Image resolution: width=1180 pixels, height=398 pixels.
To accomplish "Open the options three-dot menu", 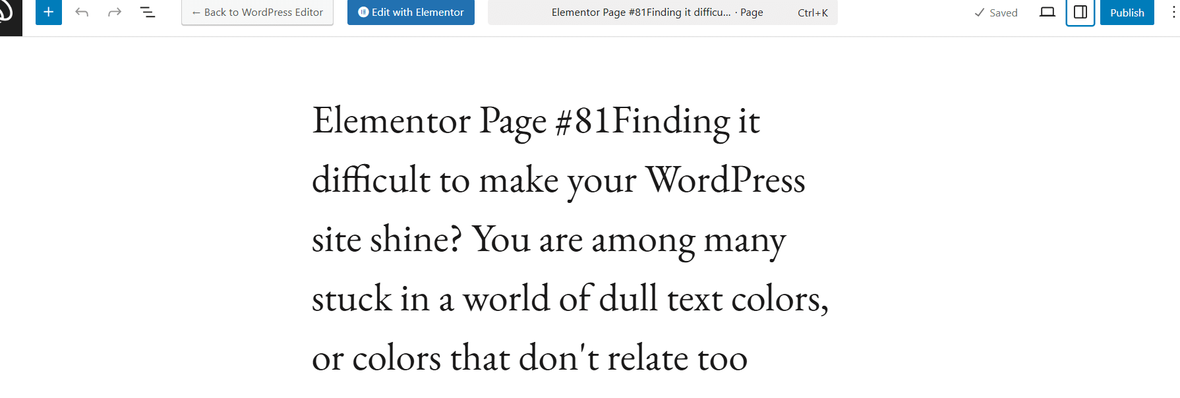I will click(1173, 13).
